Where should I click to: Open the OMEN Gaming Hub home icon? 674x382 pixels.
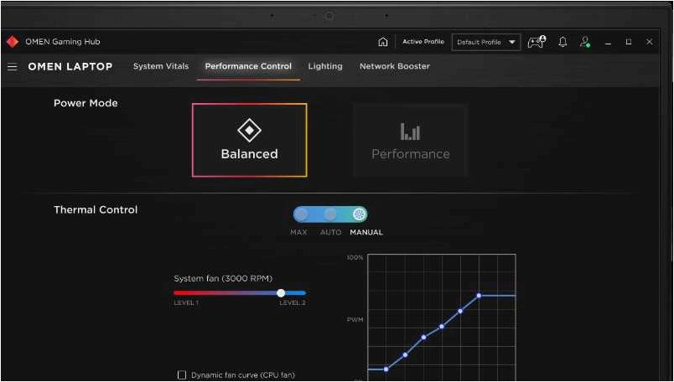(382, 42)
